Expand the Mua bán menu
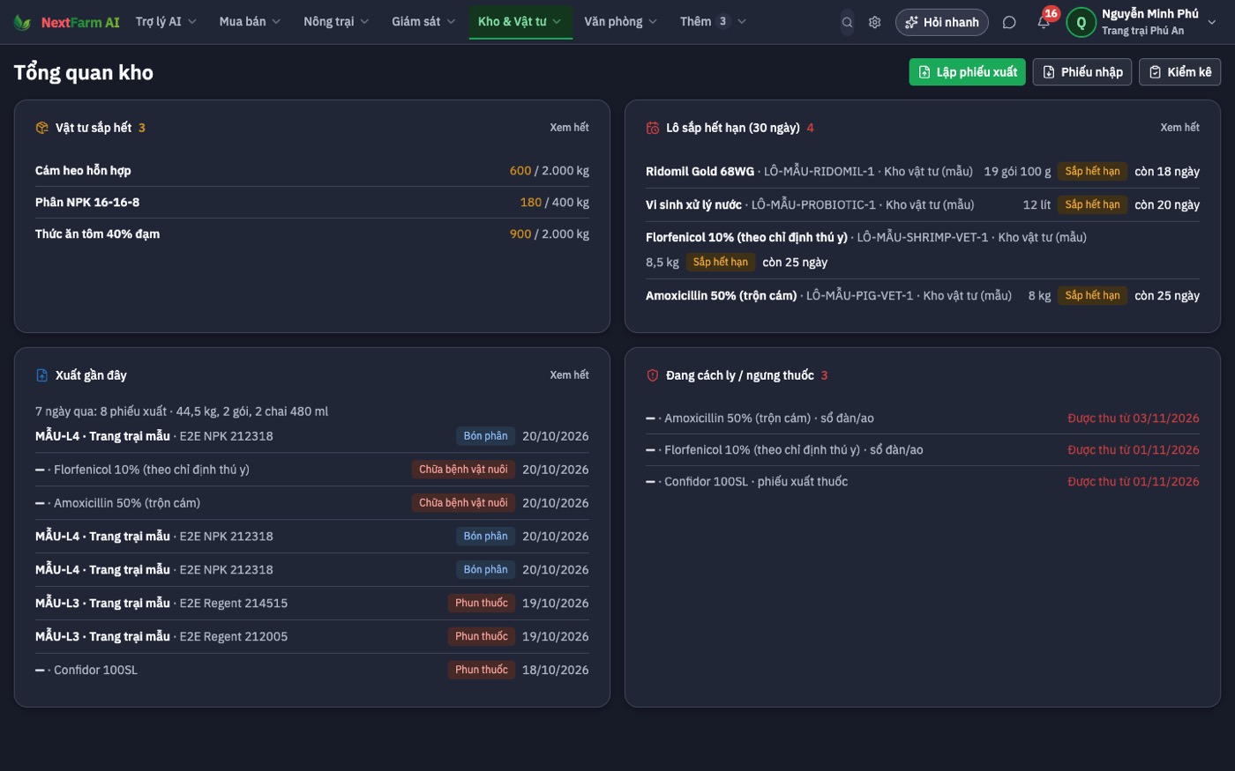This screenshot has height=771, width=1235. [250, 21]
